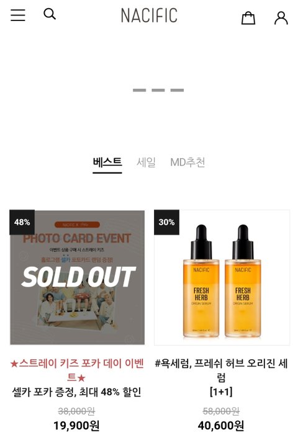
Task: Click the middle banner slide indicator
Action: click(x=158, y=90)
